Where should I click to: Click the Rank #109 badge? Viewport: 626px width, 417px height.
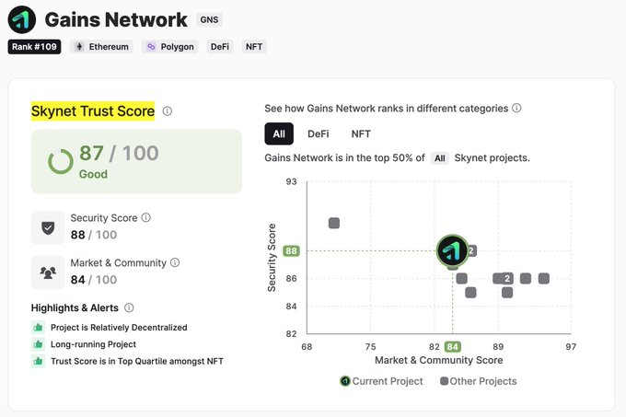pos(34,47)
